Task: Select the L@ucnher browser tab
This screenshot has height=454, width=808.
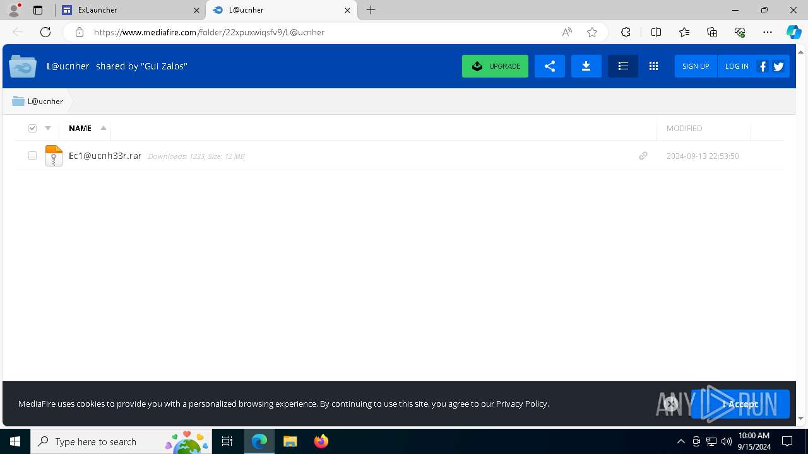Action: click(x=281, y=10)
